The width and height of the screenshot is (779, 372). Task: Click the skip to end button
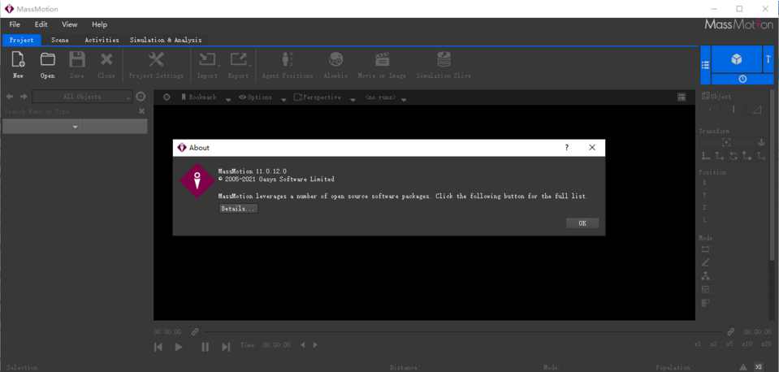pos(226,347)
